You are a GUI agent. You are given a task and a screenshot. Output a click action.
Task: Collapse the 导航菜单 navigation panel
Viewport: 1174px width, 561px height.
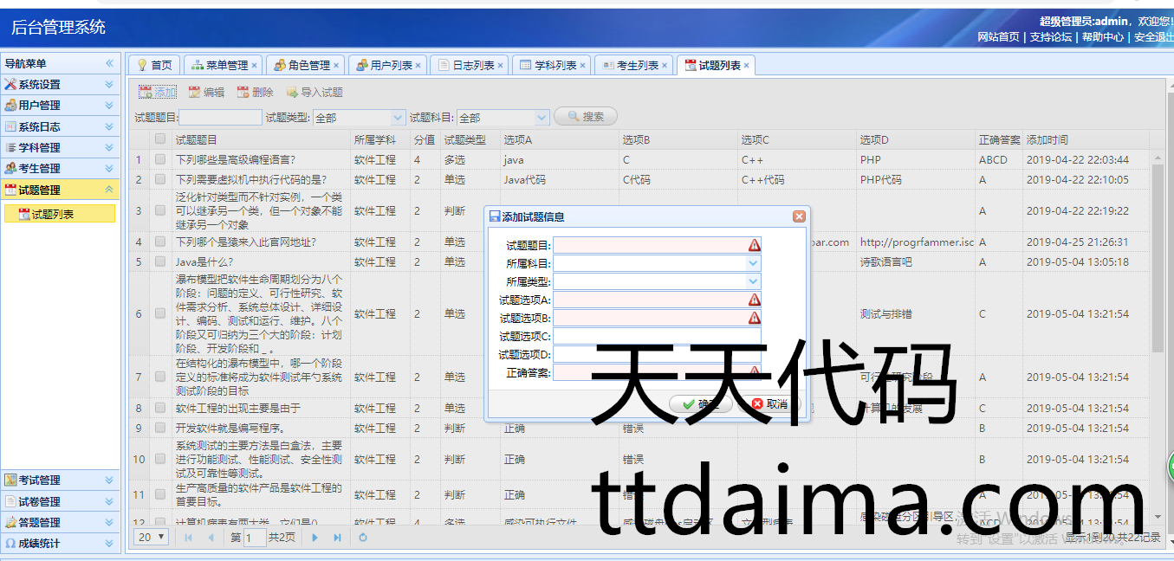pyautogui.click(x=110, y=63)
